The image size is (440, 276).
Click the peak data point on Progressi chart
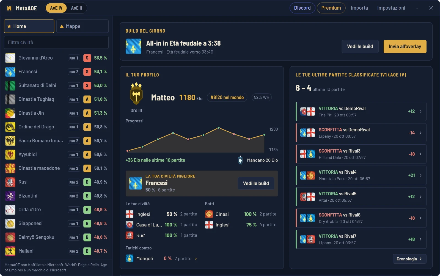tap(219, 128)
